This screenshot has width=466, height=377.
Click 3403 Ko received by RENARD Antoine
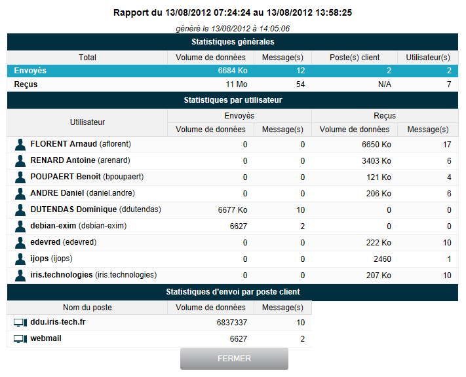(376, 161)
